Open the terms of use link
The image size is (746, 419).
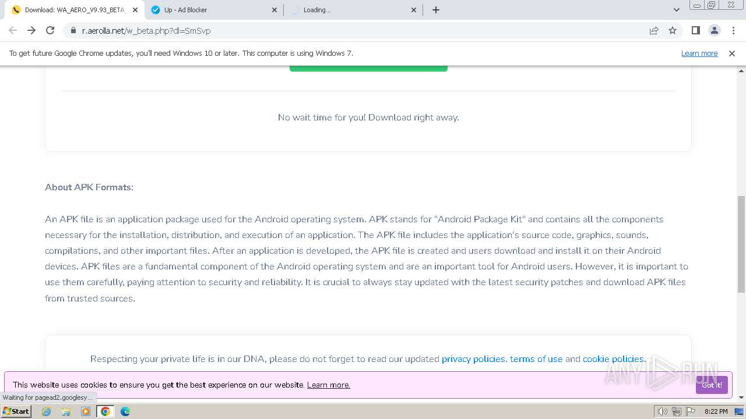coord(536,359)
